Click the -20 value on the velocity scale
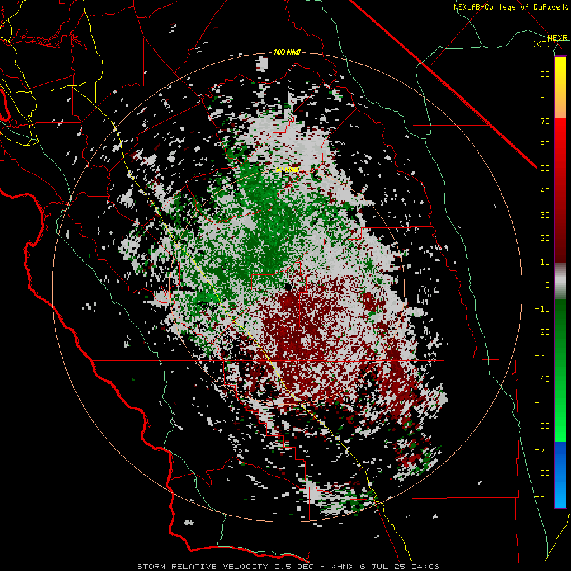571x571 pixels. pos(542,332)
